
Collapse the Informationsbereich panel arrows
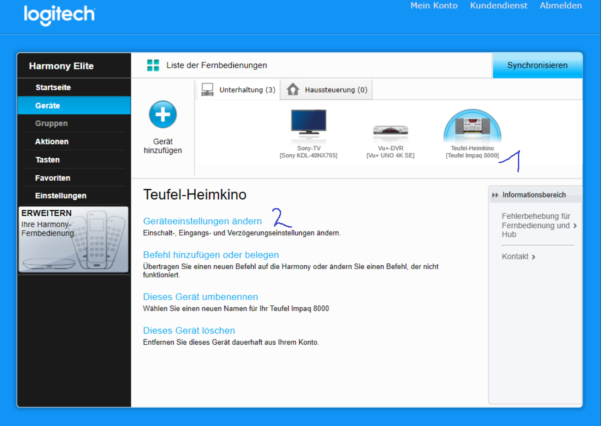pyautogui.click(x=495, y=195)
